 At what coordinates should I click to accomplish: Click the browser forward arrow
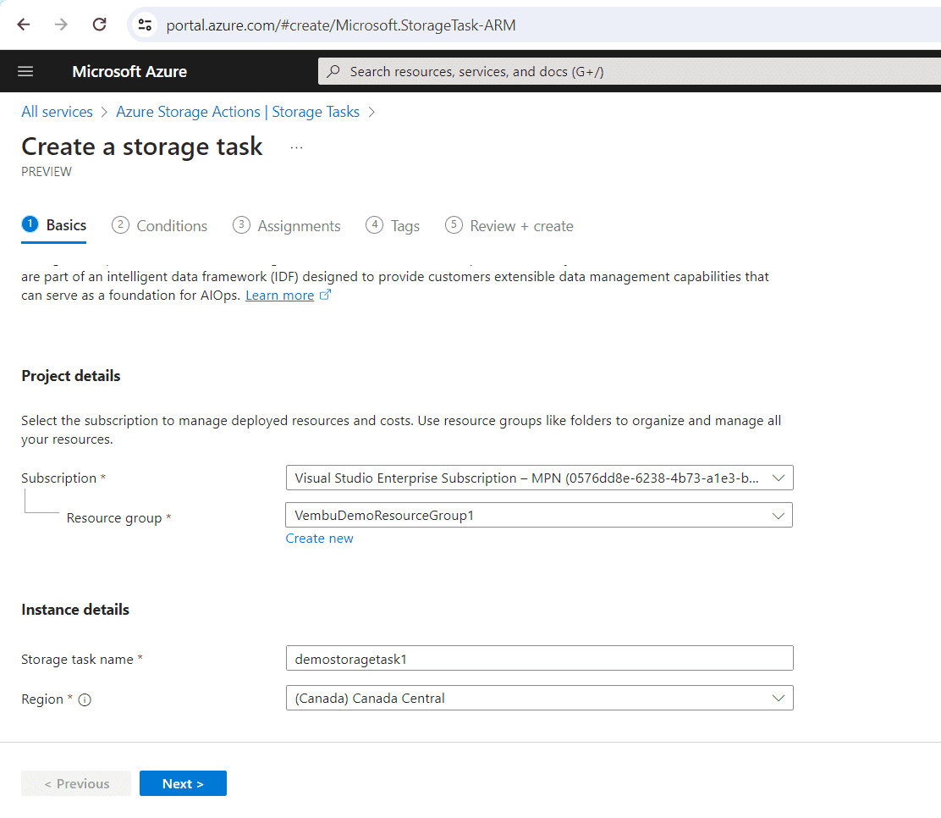tap(61, 25)
